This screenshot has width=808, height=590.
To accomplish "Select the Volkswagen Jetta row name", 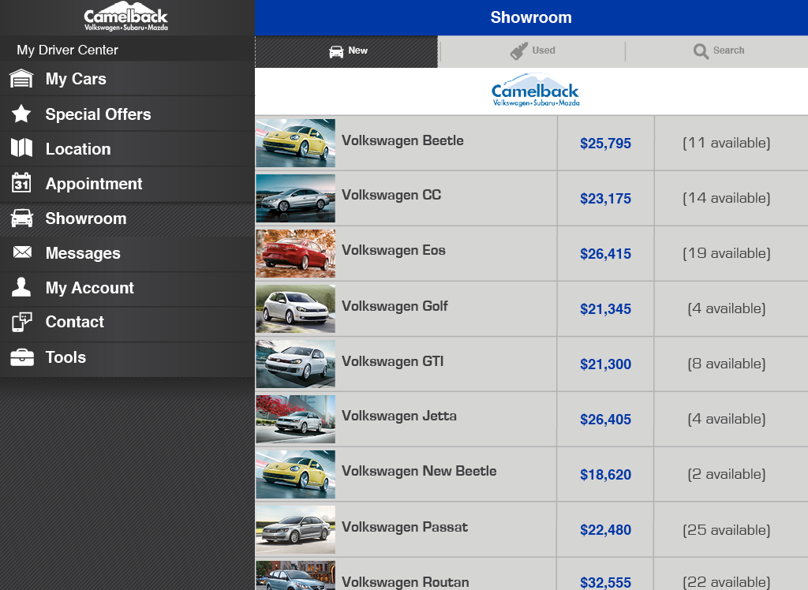I will point(399,416).
